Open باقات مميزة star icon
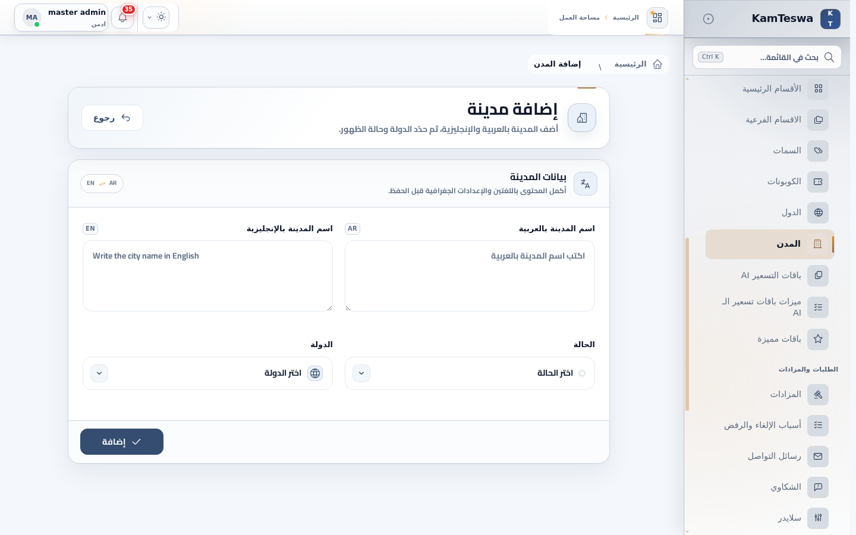The image size is (856, 535). [818, 339]
